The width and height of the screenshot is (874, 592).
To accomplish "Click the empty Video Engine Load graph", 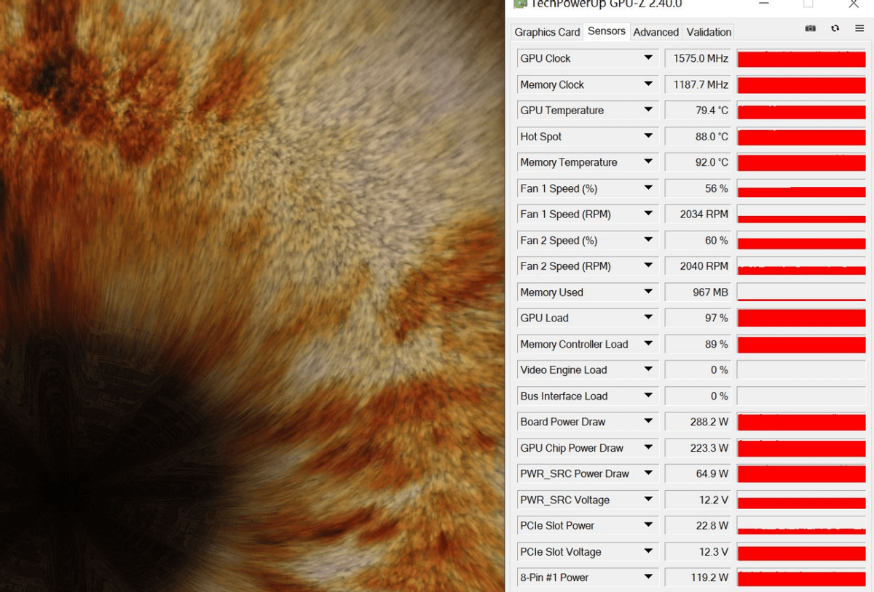I will (801, 370).
